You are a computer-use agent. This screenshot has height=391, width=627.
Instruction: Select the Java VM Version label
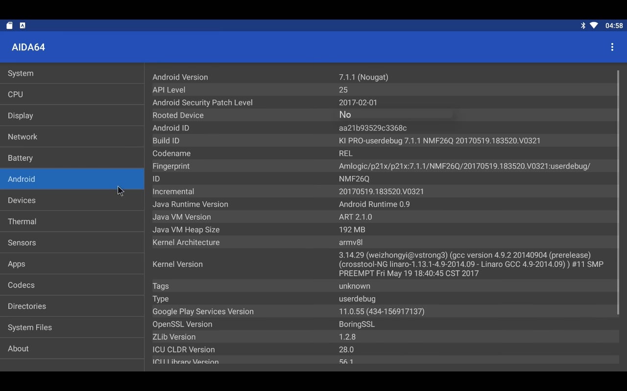pos(182,217)
